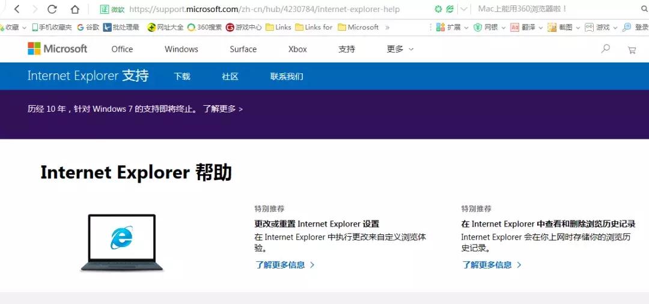Show more bookmarks with » chevron
This screenshot has width=649, height=304.
[x=388, y=27]
